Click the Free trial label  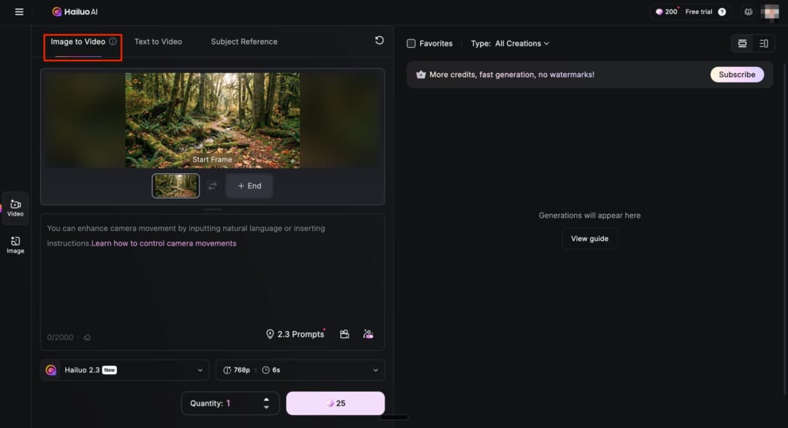(699, 12)
